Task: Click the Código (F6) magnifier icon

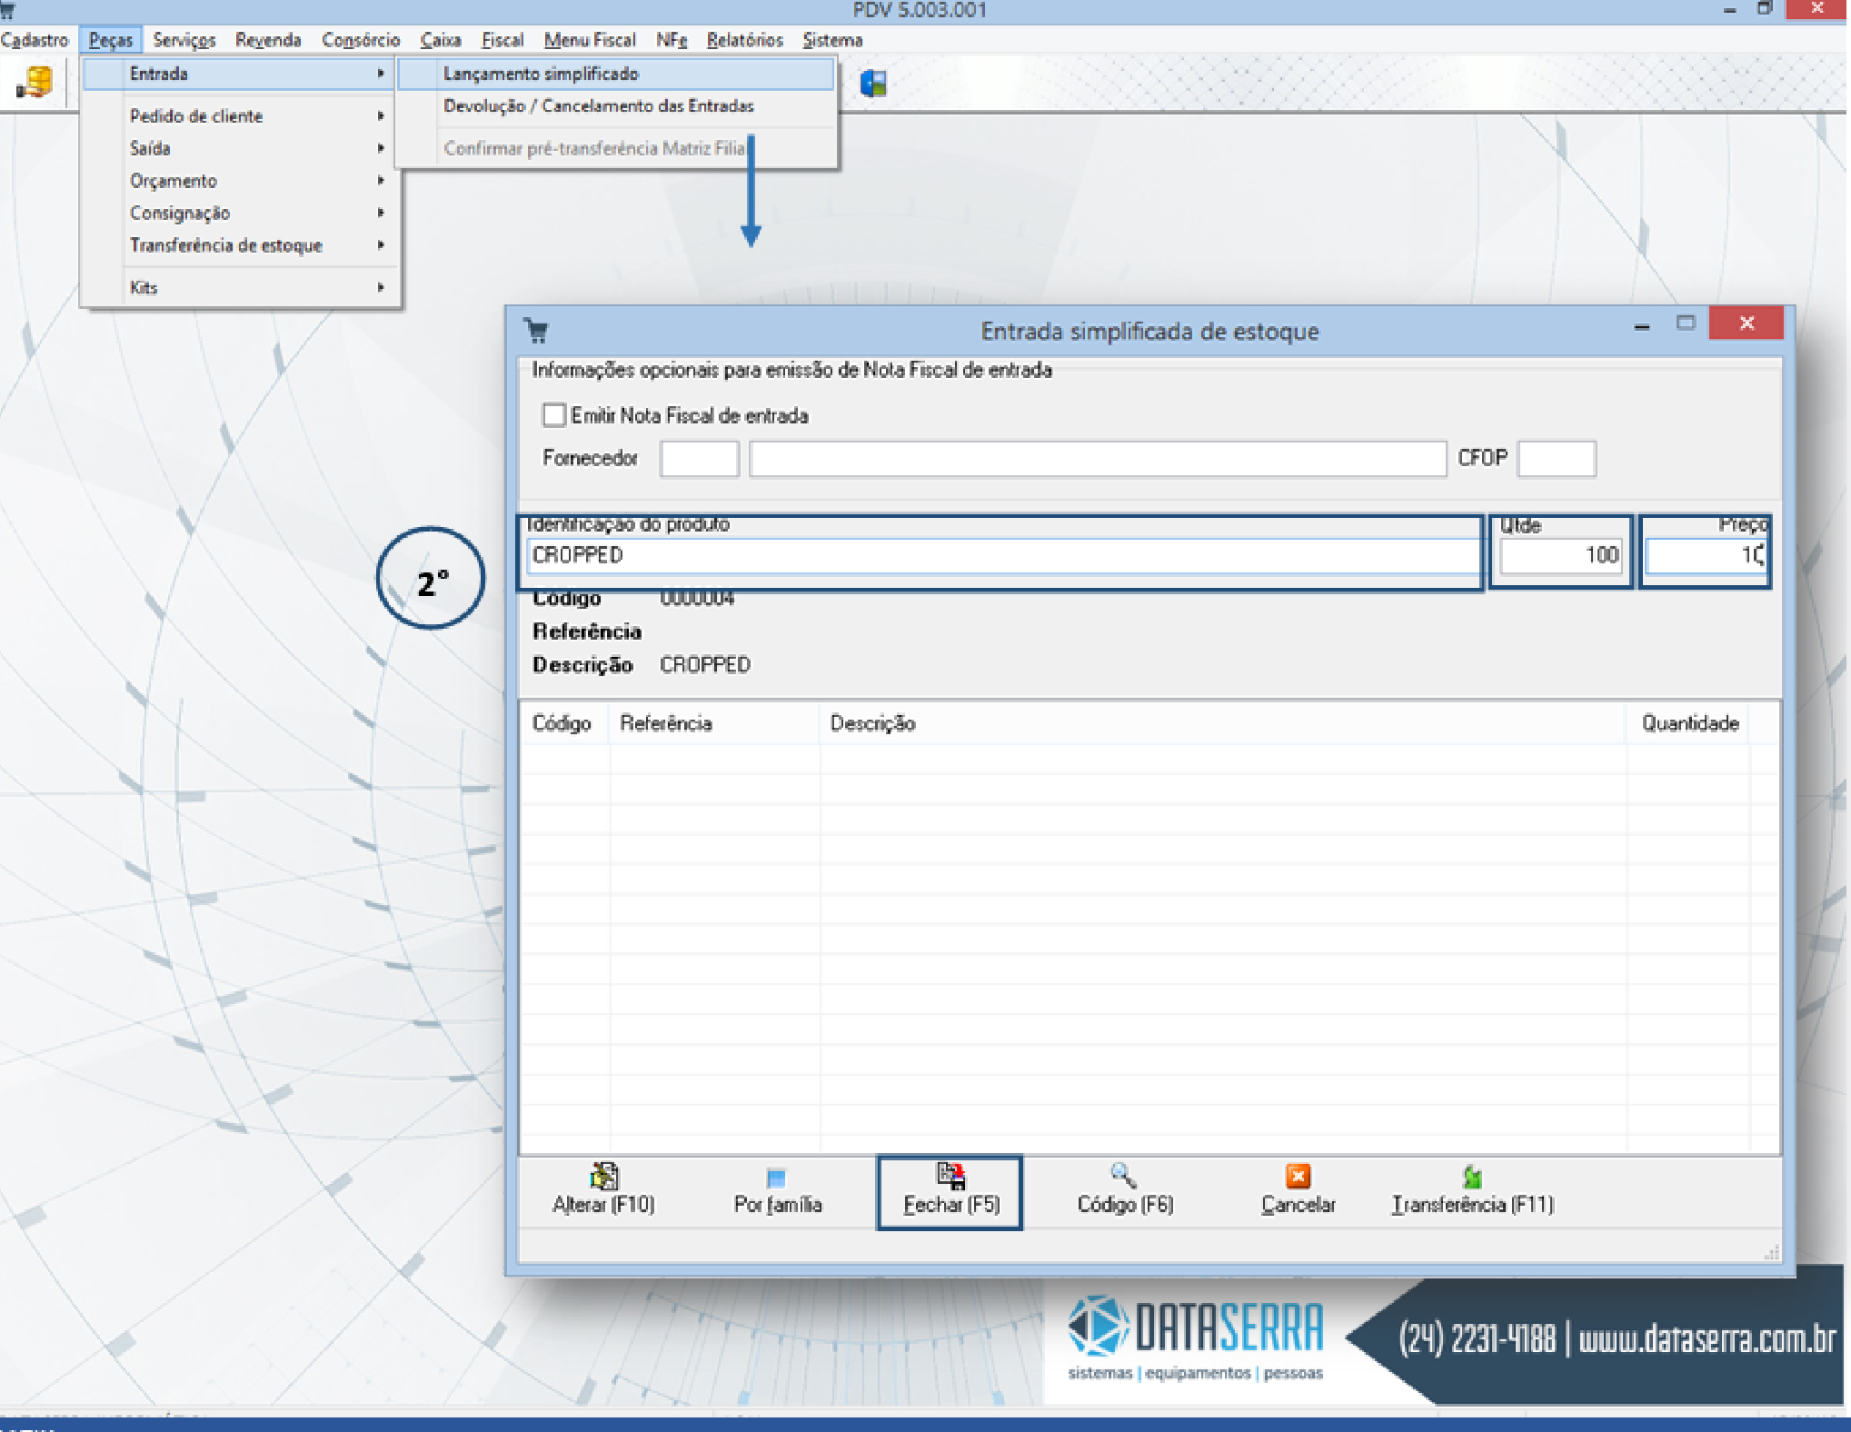Action: 1123,1177
